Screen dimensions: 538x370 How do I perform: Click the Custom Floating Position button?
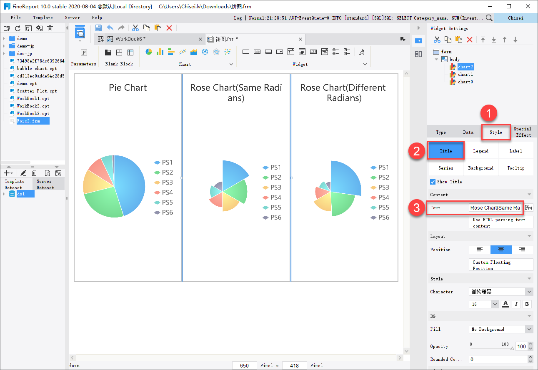click(500, 264)
